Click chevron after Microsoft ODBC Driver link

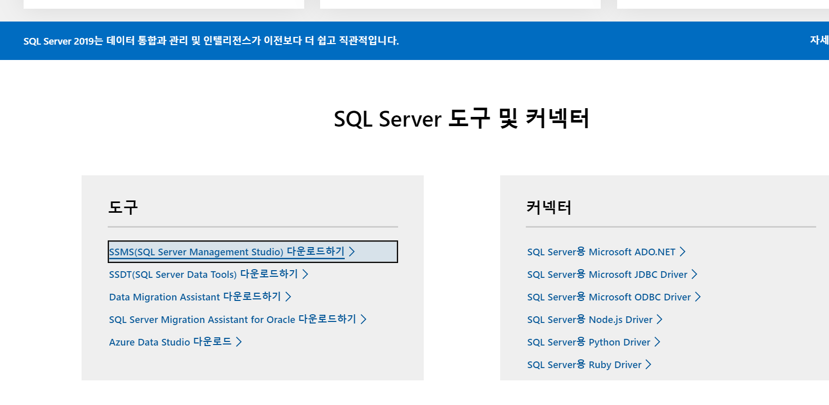click(x=698, y=297)
